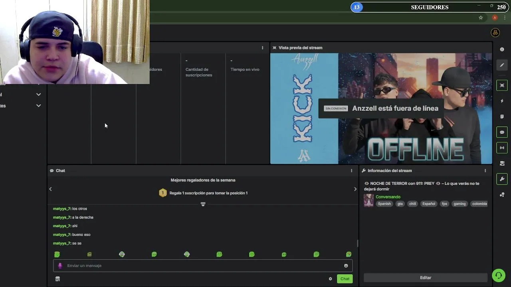
Task: Click the SIN CONEXIÓN badge
Action: (336, 108)
